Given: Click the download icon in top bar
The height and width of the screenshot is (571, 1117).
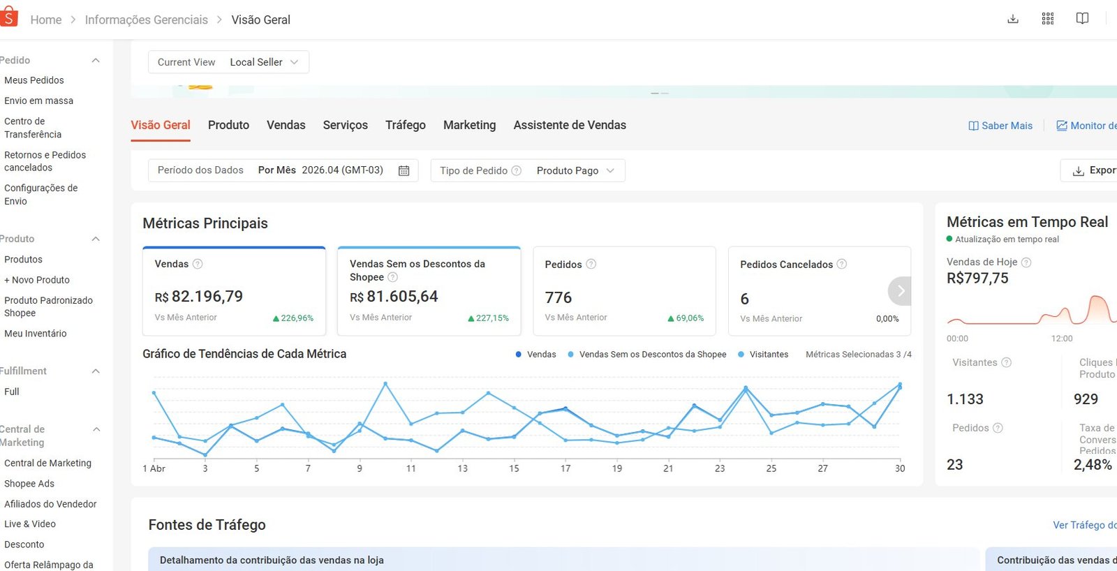Looking at the screenshot, I should (x=1013, y=19).
